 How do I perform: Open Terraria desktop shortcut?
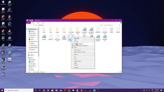pyautogui.click(x=10, y=24)
